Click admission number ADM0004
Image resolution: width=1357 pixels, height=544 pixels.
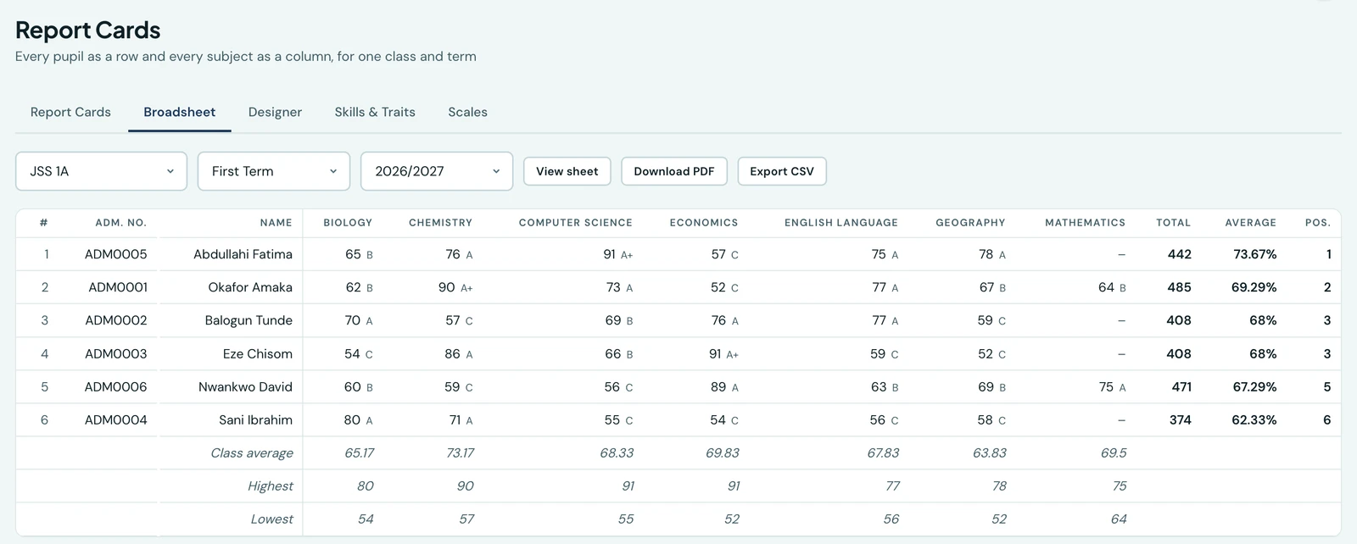116,419
